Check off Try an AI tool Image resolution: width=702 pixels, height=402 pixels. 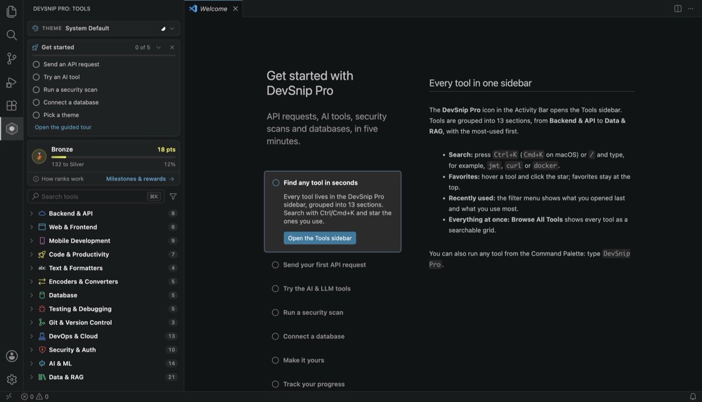coord(36,77)
